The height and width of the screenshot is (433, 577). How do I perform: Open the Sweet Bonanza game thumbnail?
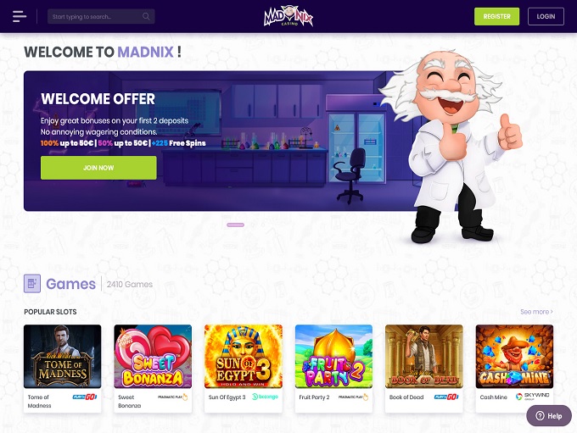pyautogui.click(x=153, y=356)
